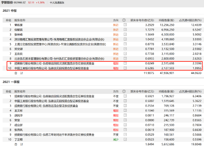Click 占流通A股比例(%) header in 2021 一季报 table
The height and width of the screenshot is (146, 204).
tap(190, 92)
